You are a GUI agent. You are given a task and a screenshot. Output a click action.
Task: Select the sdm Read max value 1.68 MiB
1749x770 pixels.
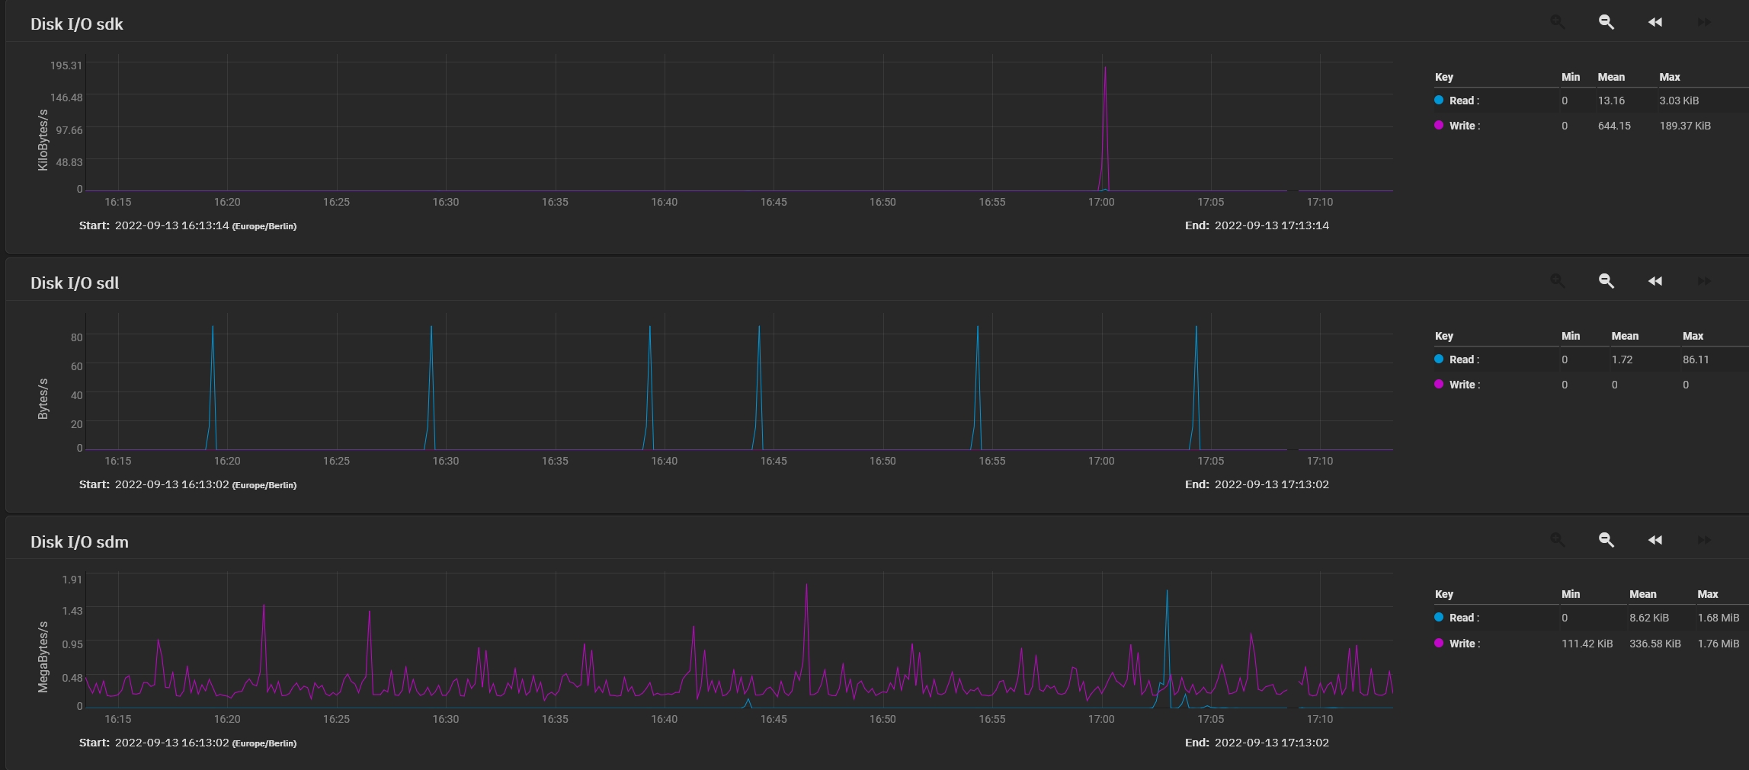point(1719,618)
